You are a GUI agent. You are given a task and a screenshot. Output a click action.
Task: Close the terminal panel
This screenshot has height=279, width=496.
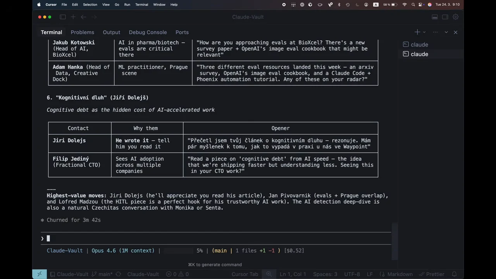click(x=456, y=32)
